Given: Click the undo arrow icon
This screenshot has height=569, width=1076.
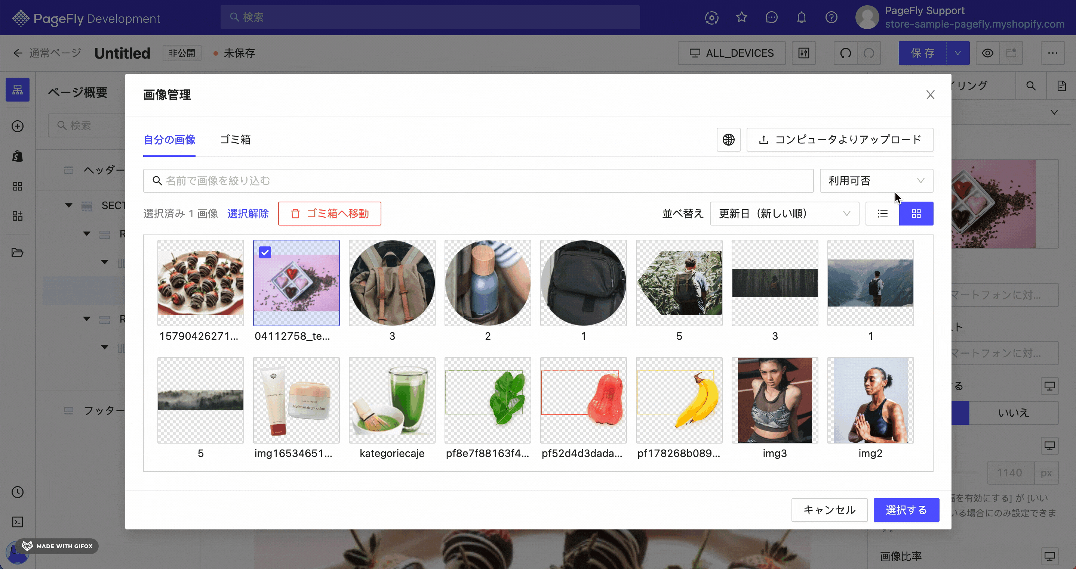Looking at the screenshot, I should [x=845, y=53].
